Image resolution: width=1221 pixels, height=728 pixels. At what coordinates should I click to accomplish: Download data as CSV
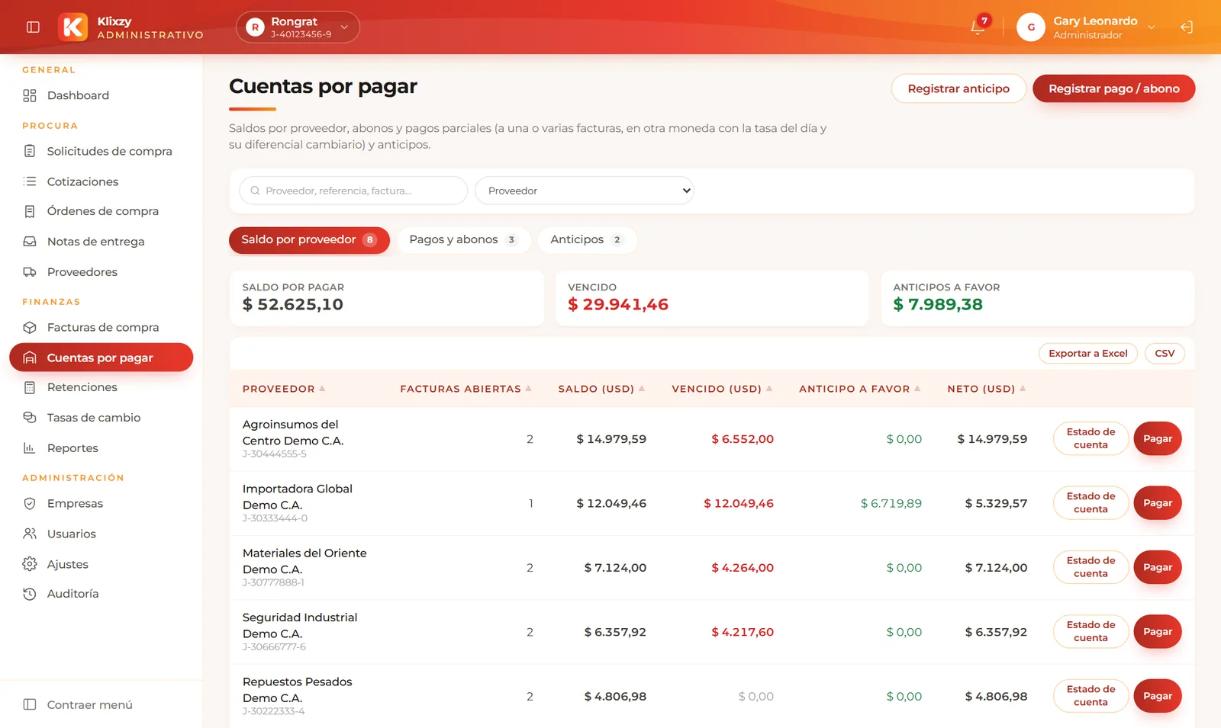click(1165, 354)
